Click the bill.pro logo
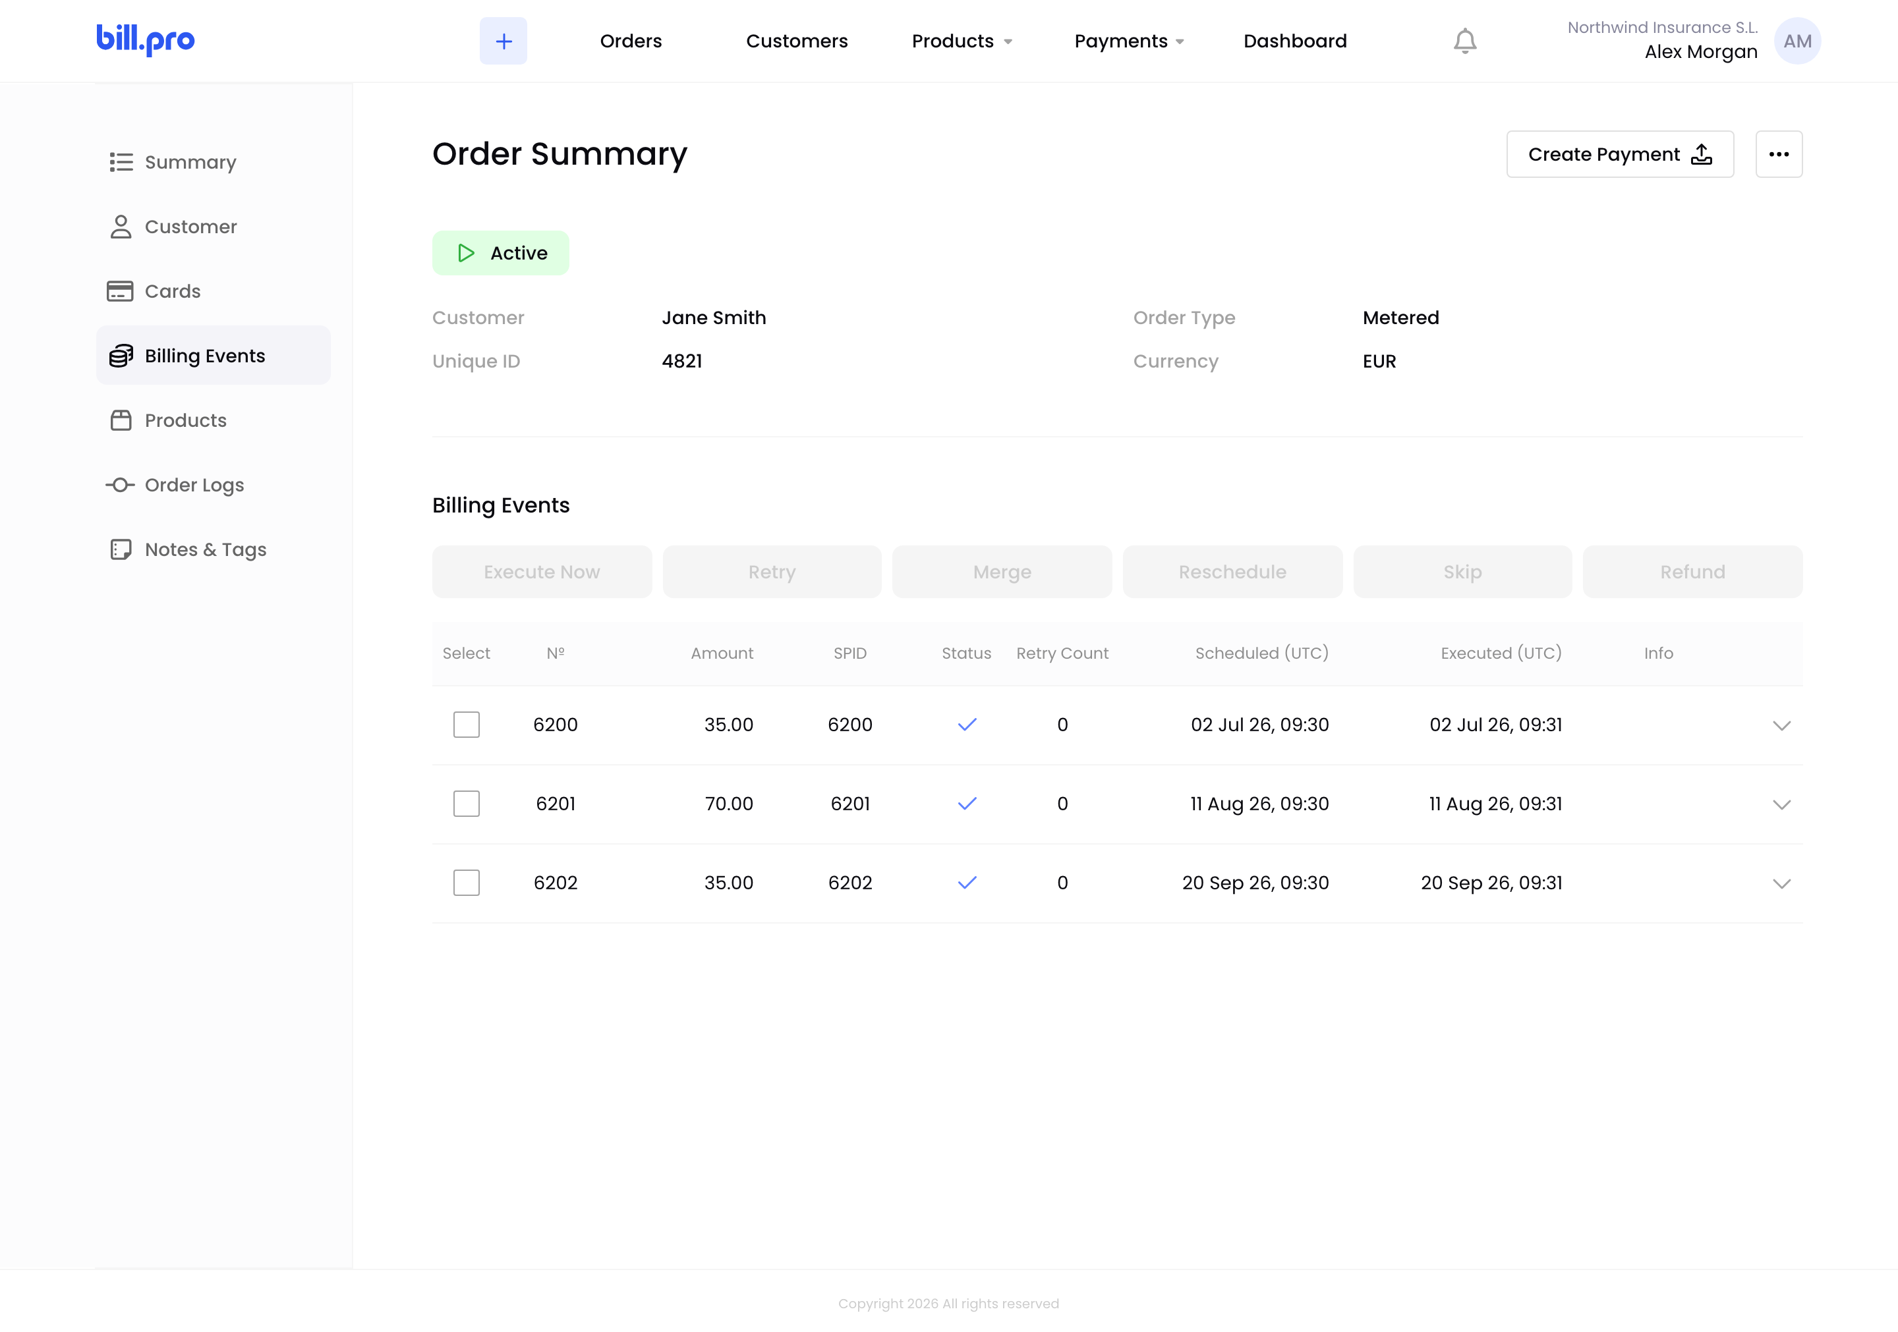 coord(146,40)
